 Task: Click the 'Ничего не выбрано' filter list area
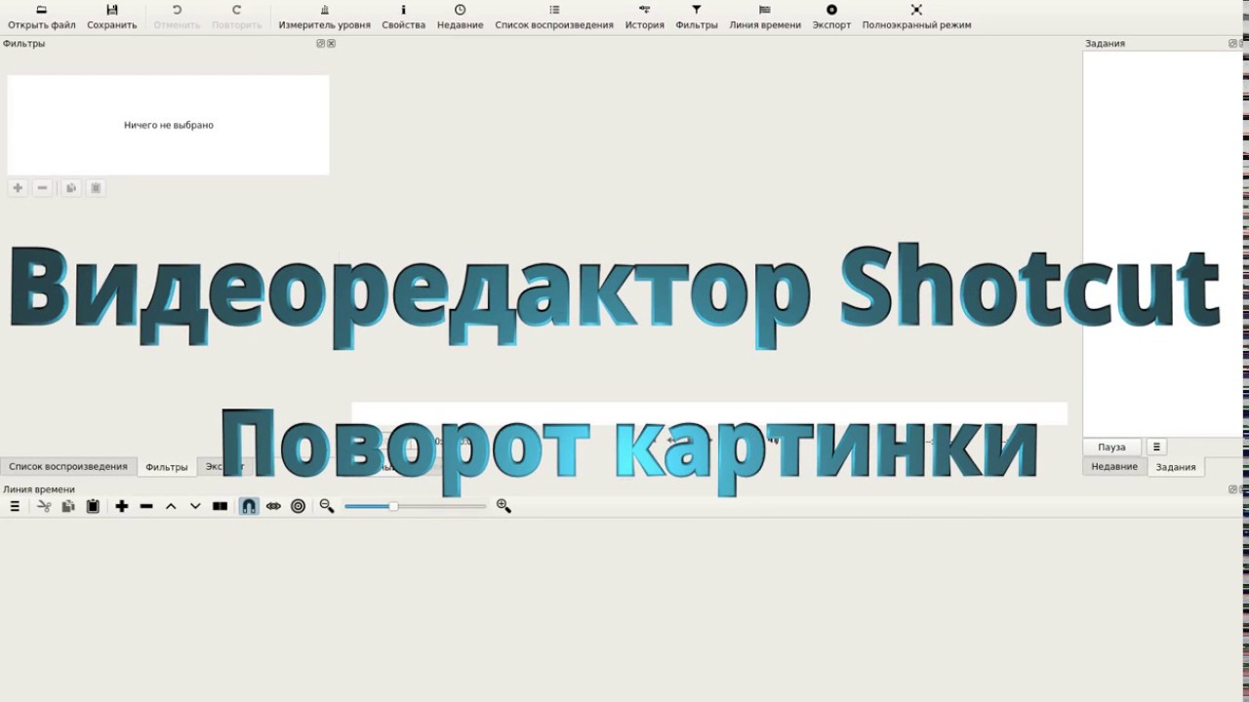coord(169,125)
